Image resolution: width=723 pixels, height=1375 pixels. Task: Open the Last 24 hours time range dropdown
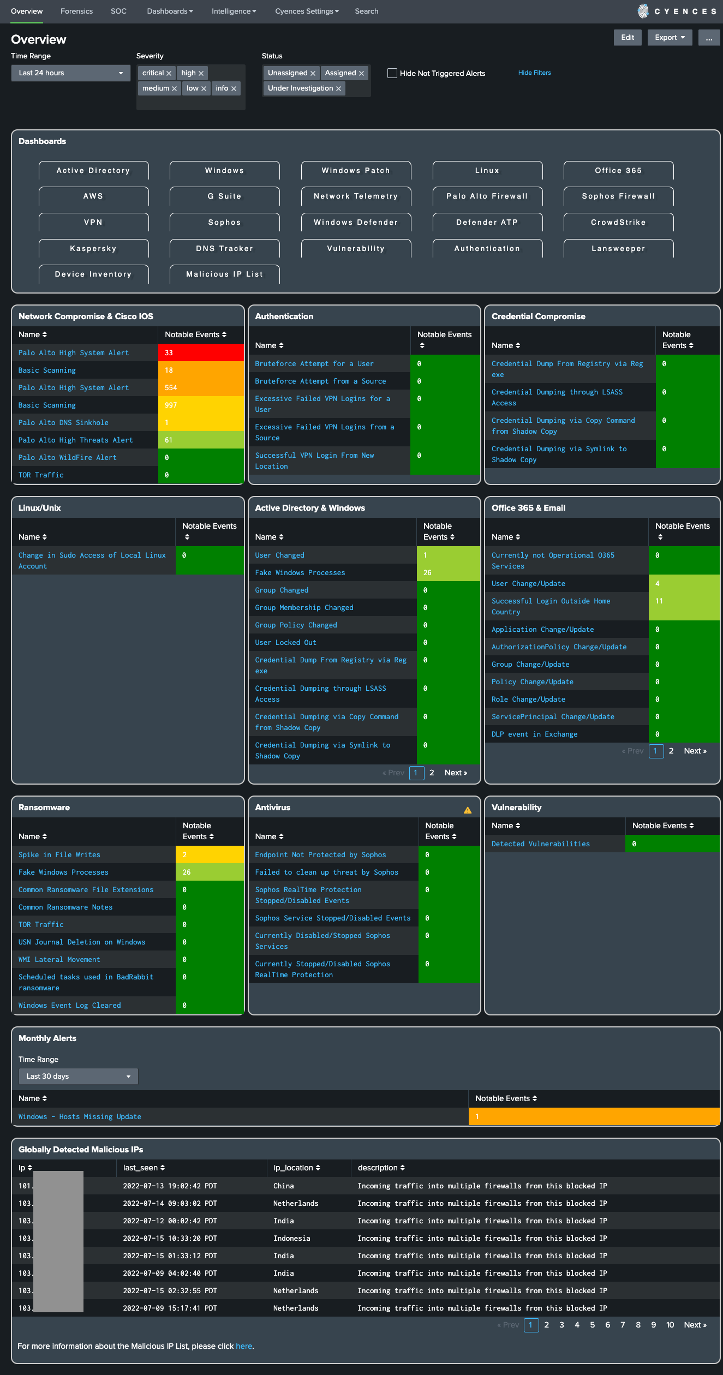point(71,73)
